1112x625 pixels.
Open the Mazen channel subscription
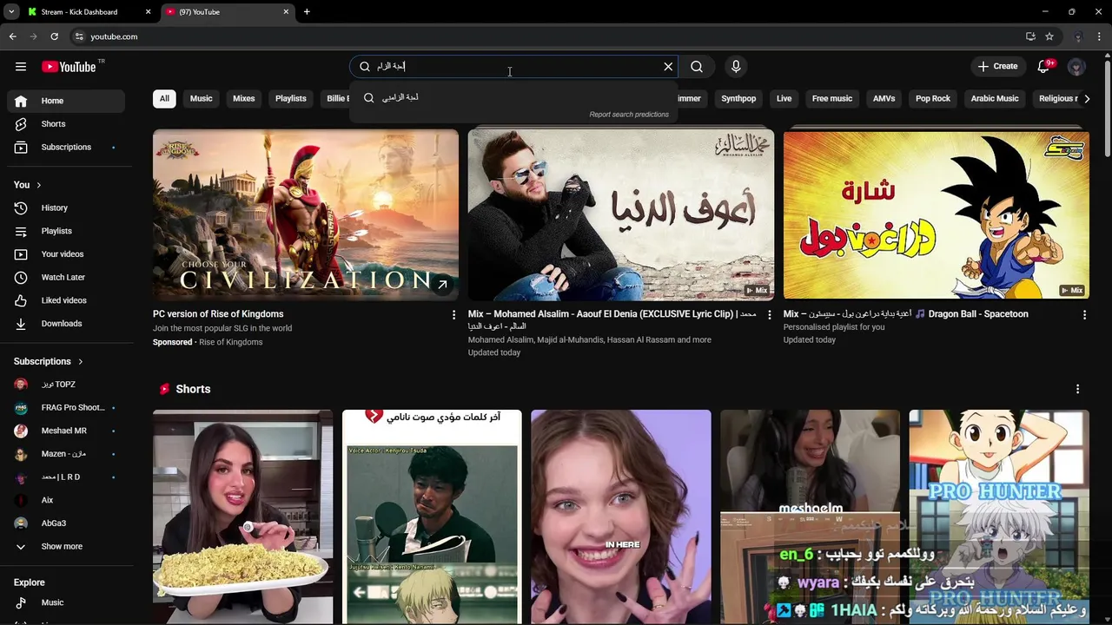[x=66, y=454]
